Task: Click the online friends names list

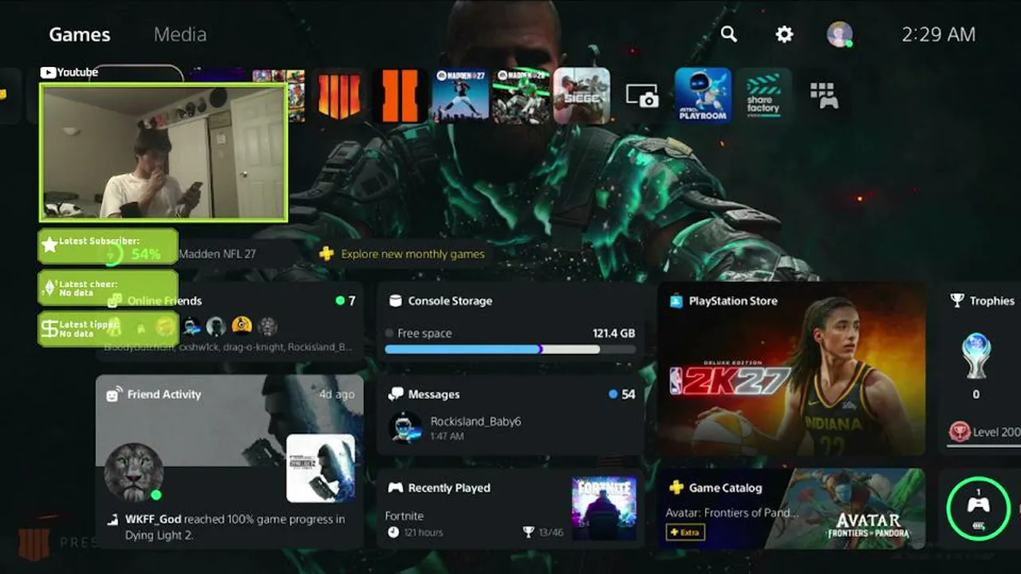Action: click(x=228, y=347)
